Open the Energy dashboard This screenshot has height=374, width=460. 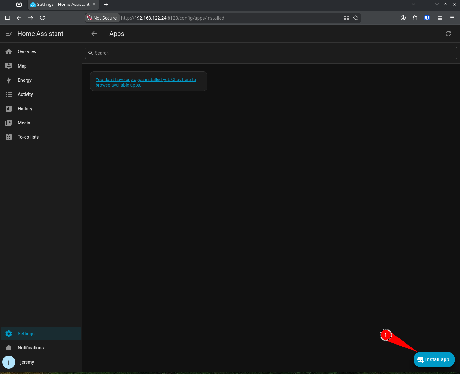tap(41, 80)
